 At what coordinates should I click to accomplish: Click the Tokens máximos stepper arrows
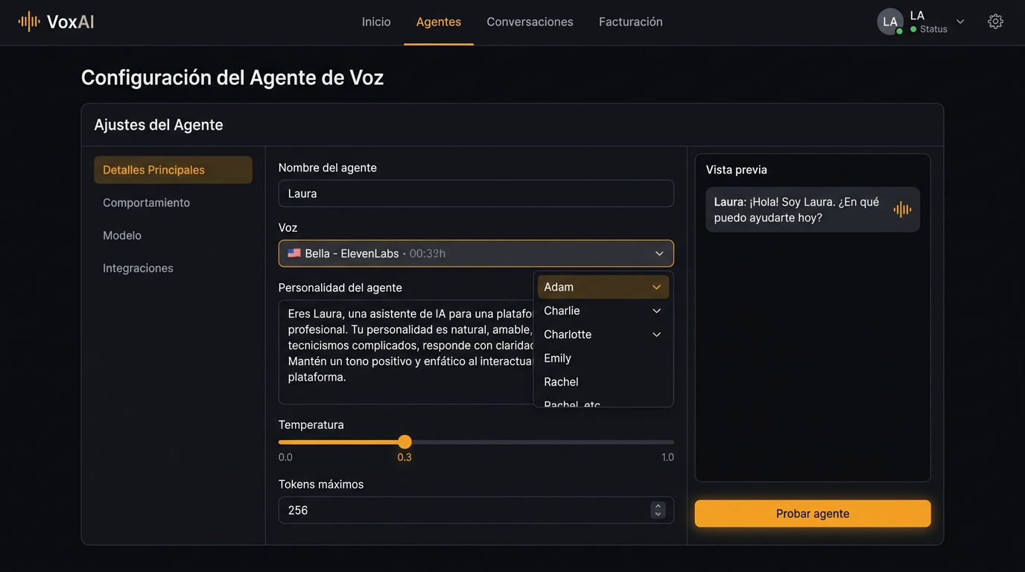658,510
